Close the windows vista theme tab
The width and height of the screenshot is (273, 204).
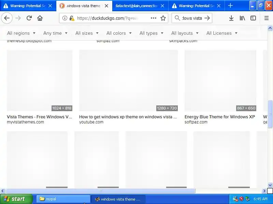pos(106,6)
